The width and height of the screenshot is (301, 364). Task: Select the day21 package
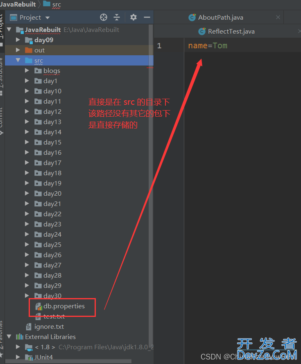(52, 203)
